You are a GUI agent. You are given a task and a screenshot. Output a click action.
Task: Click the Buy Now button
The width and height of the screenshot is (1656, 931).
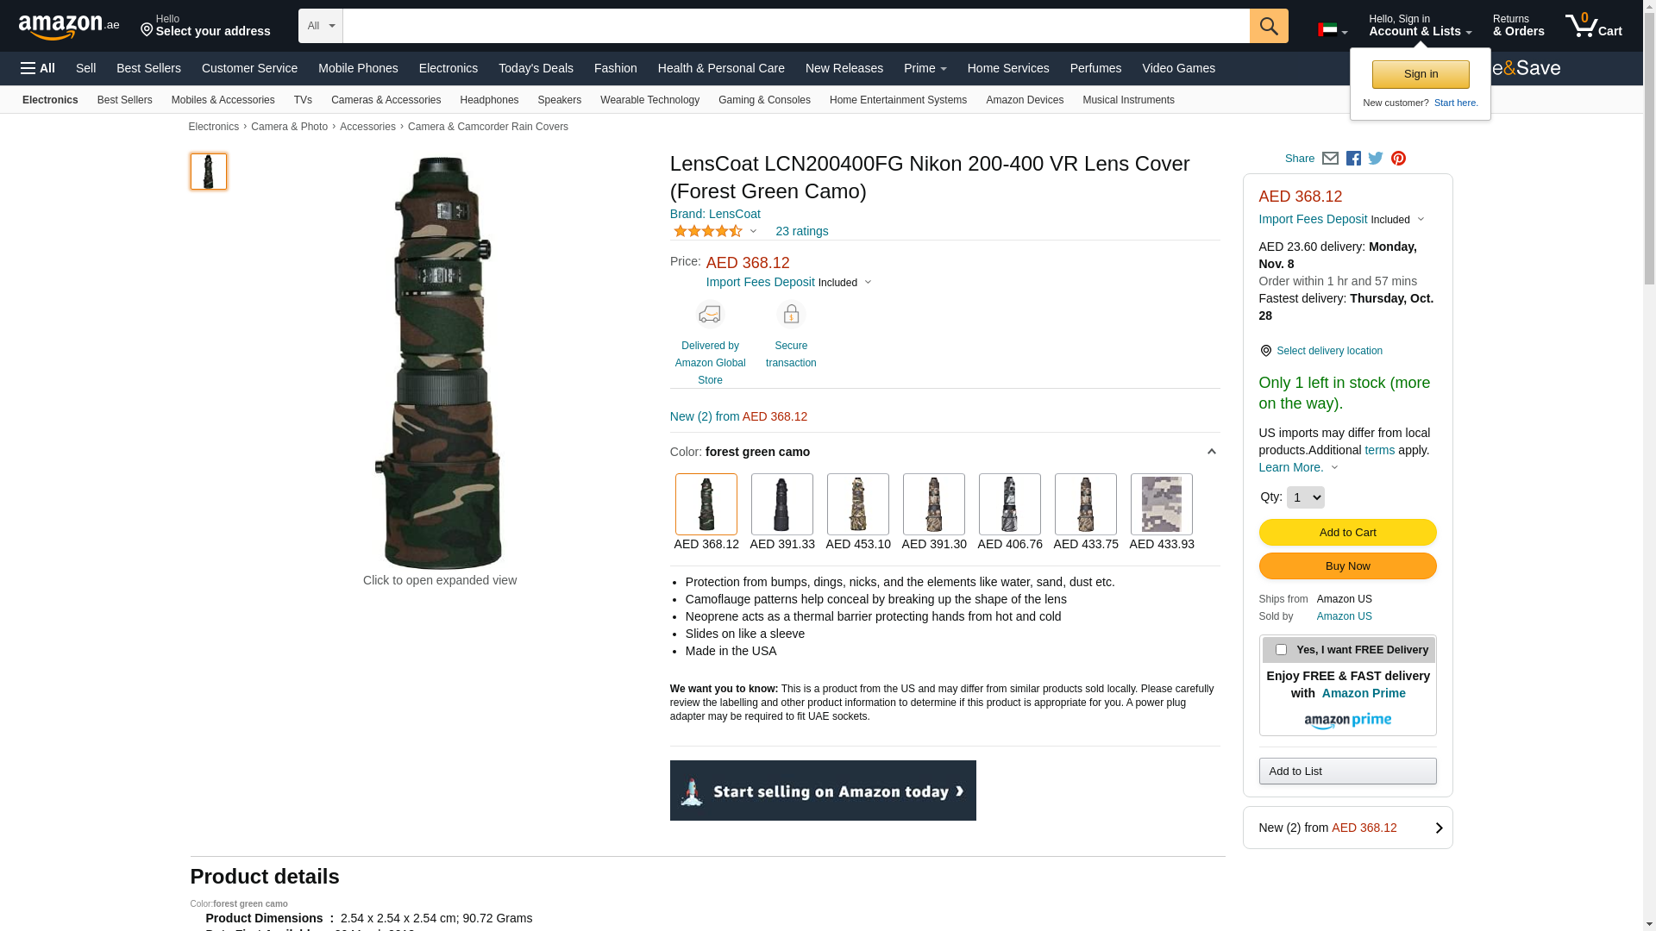click(1347, 566)
